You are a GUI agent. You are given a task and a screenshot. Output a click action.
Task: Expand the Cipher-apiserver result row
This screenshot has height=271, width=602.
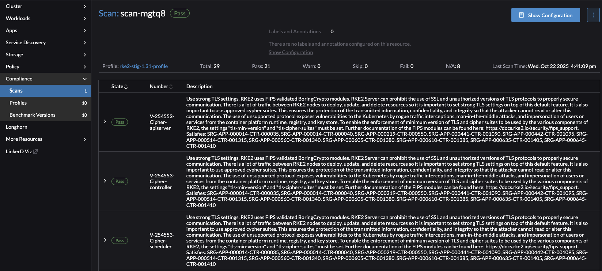click(x=105, y=121)
